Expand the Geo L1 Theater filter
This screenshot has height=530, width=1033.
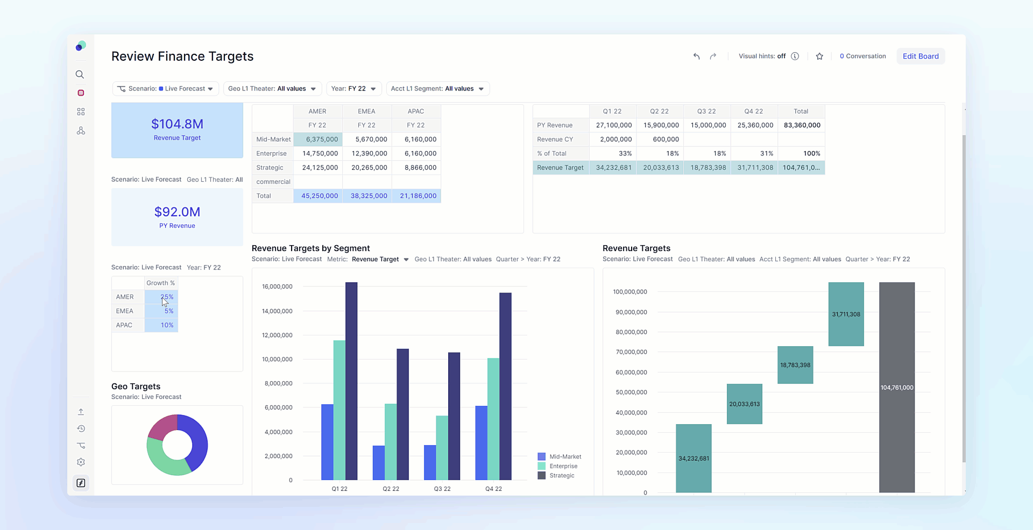click(x=272, y=89)
